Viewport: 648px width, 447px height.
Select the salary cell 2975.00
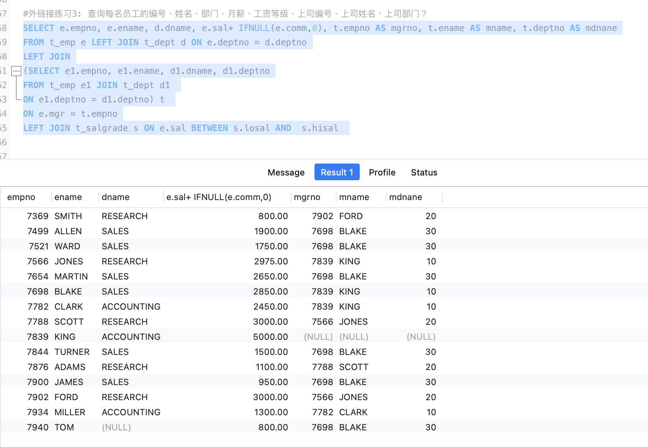[x=271, y=262]
